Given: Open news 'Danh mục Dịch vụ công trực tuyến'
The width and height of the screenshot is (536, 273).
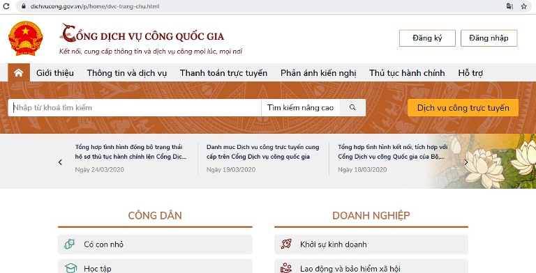Looking at the screenshot, I should coord(263,152).
